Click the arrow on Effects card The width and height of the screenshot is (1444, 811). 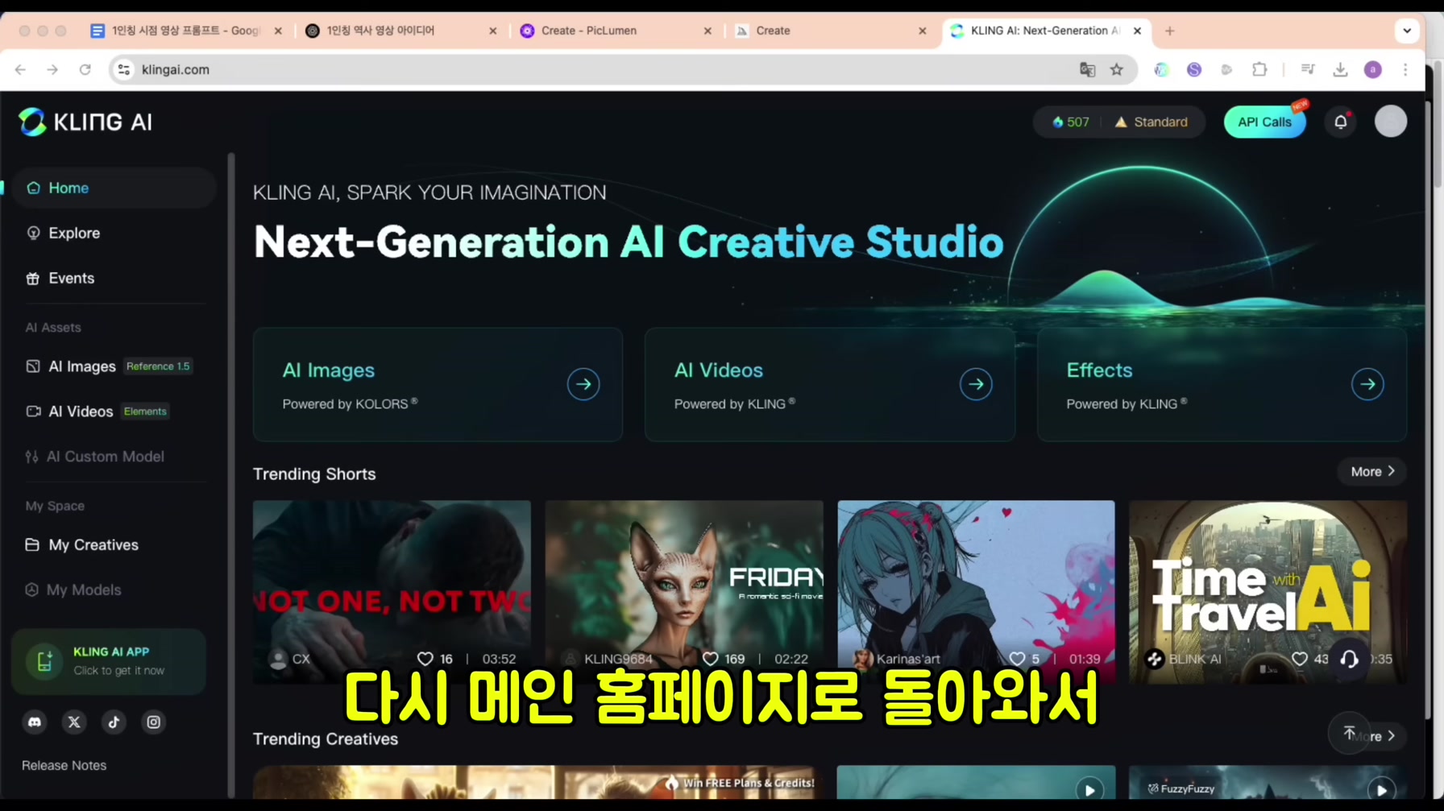coord(1367,384)
